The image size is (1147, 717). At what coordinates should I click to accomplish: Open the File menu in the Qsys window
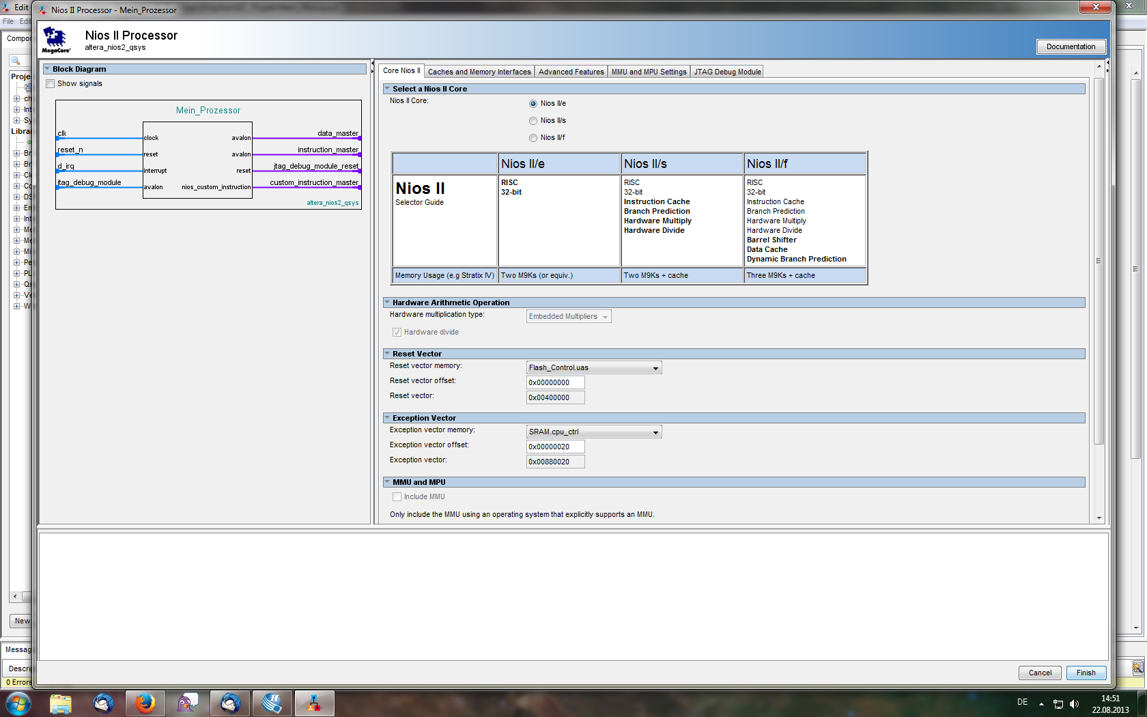pyautogui.click(x=8, y=21)
